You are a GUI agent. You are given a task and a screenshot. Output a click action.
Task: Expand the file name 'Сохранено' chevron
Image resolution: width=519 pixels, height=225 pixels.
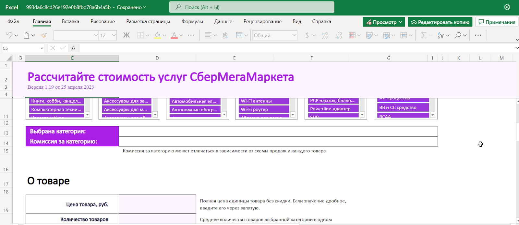click(144, 7)
